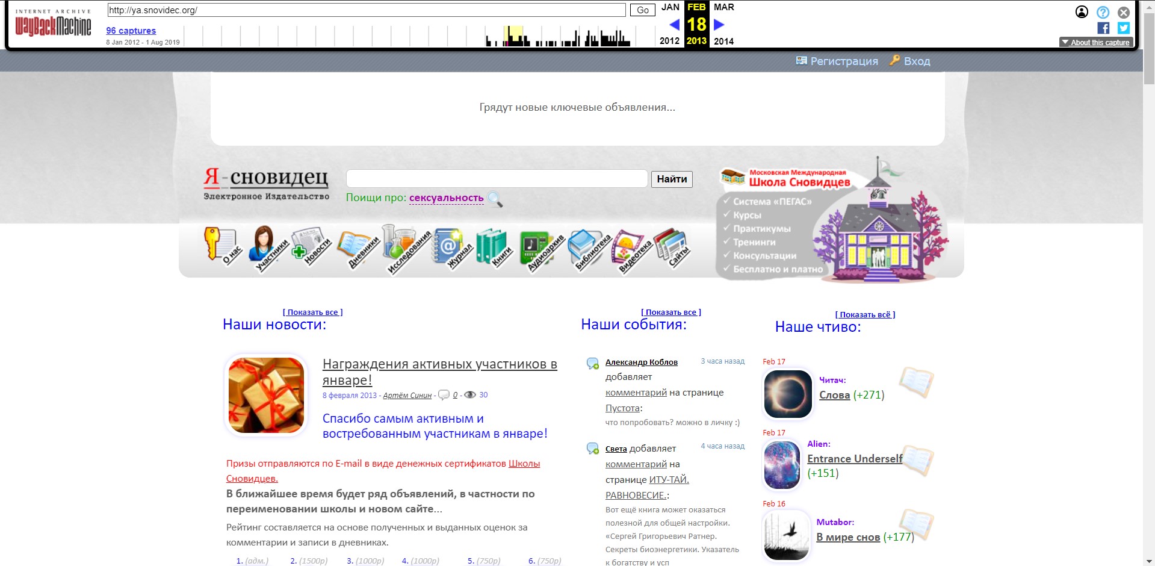Viewport: 1155px width, 566px height.
Task: Open the 'Журнал' address book icon
Action: click(452, 248)
